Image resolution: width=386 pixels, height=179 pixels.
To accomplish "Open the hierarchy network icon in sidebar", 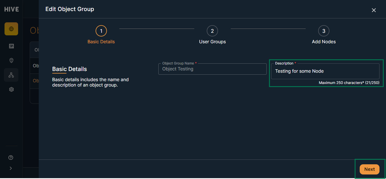I will (x=11, y=75).
